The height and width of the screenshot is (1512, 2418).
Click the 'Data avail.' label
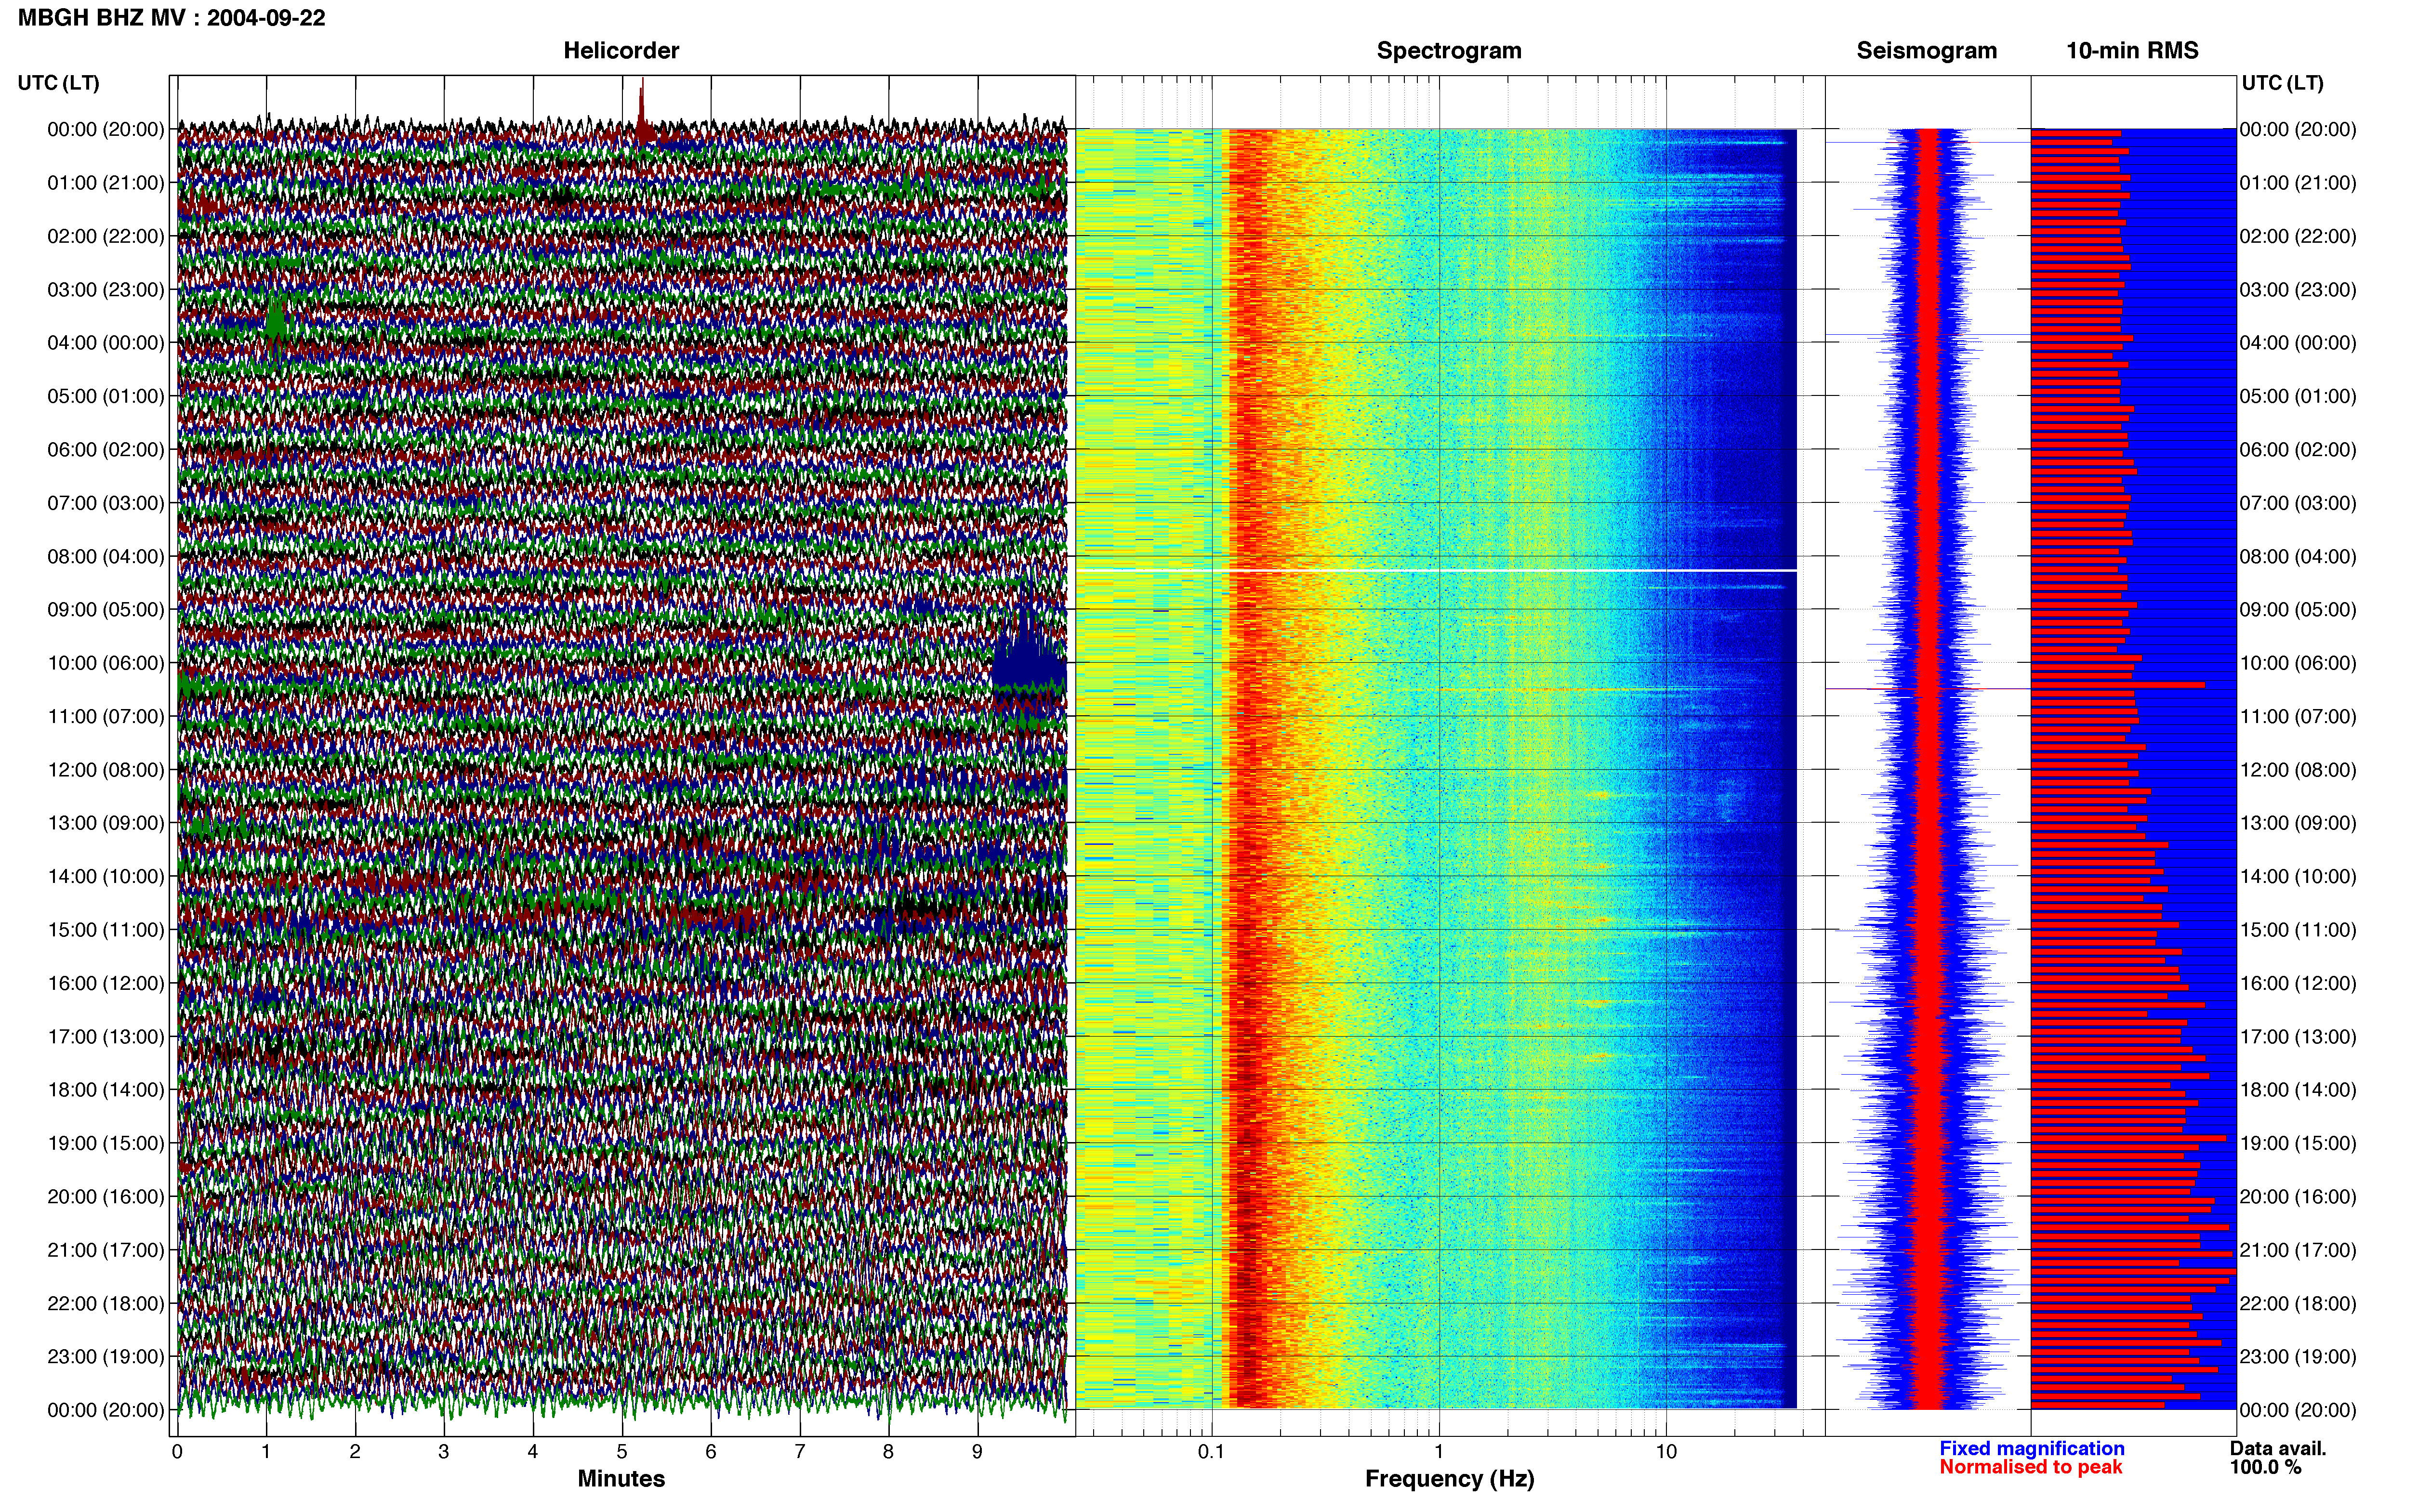2278,1448
